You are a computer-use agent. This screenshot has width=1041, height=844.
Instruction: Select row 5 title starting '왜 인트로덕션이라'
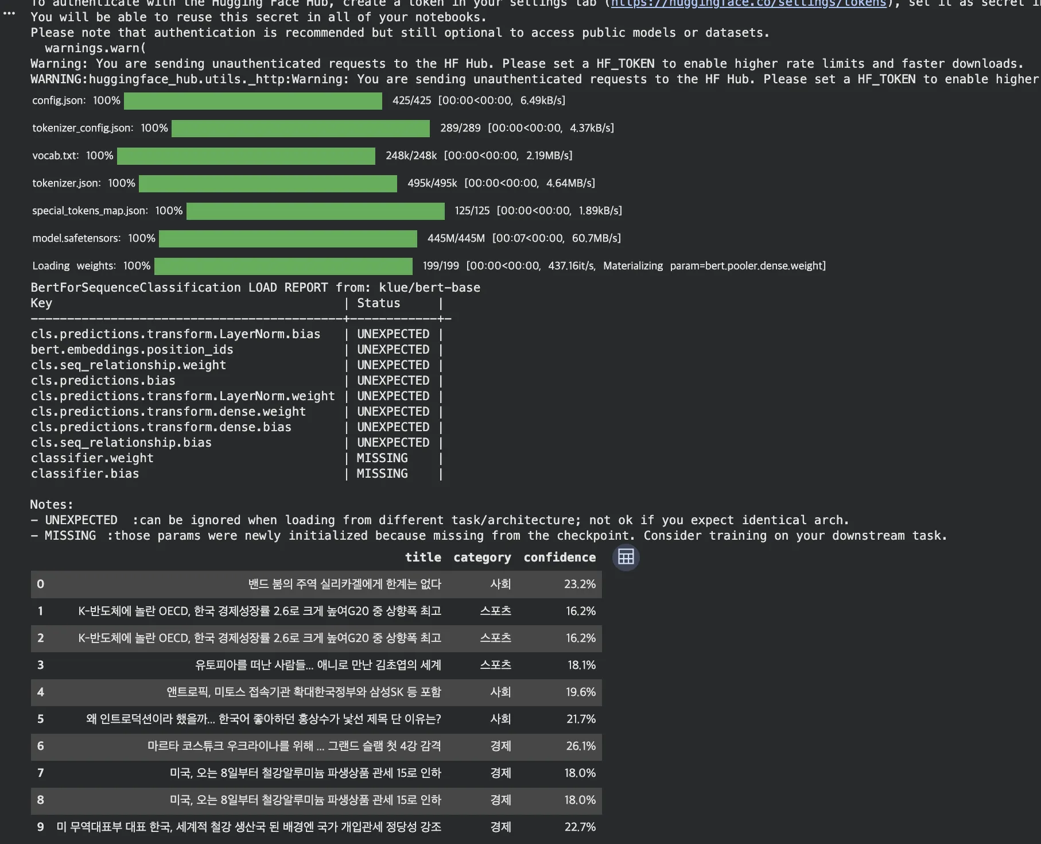(263, 719)
